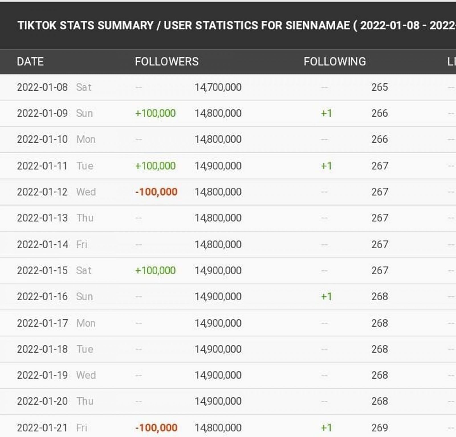Select the date 2022-01-16
Screen dimensions: 456x437
[42, 297]
